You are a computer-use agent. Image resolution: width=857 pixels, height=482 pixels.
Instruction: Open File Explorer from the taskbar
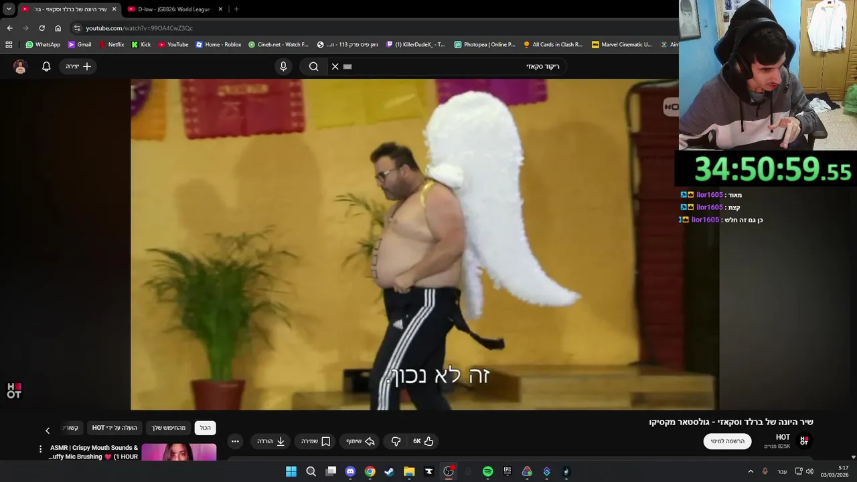coord(409,471)
